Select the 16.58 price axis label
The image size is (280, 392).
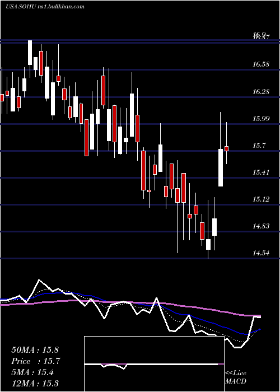(261, 64)
